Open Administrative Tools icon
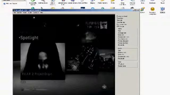Screen dimensions: 170x95 pos(63,2)
